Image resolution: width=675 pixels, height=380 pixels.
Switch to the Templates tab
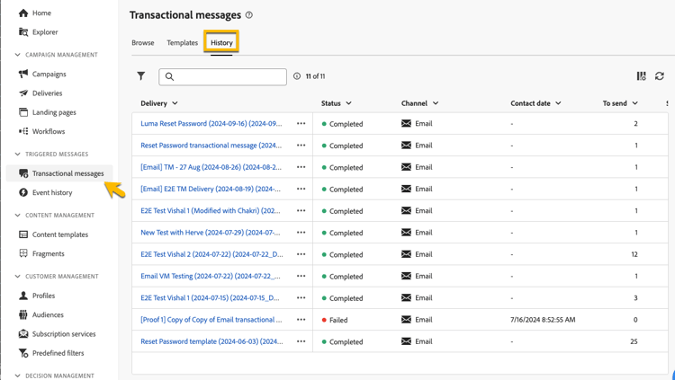click(x=182, y=42)
